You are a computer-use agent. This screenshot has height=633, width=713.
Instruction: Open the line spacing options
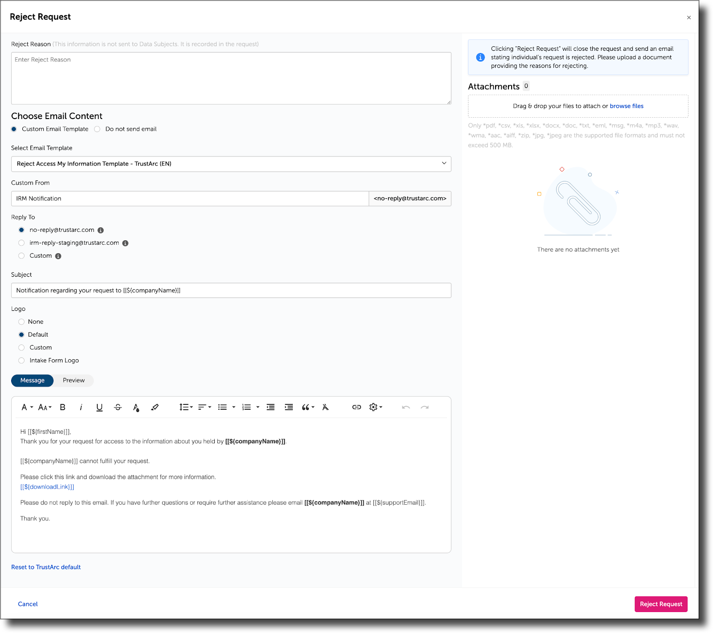click(185, 407)
